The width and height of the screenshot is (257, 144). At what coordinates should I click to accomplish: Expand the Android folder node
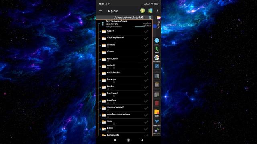pyautogui.click(x=100, y=67)
